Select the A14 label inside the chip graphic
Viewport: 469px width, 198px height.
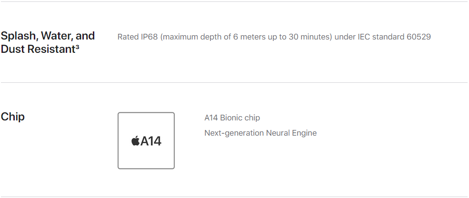pos(151,141)
